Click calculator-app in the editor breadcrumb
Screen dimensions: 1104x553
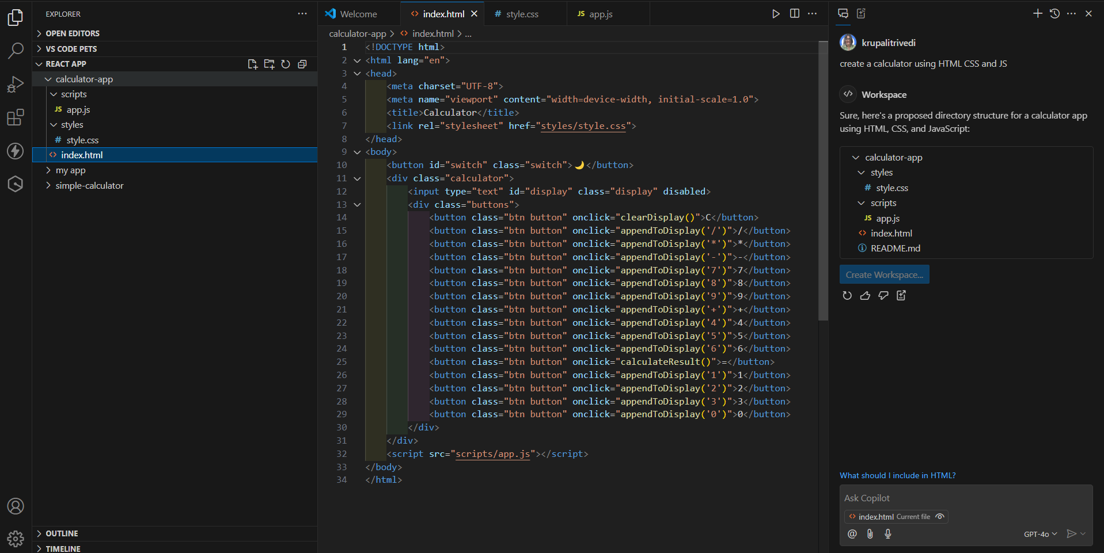click(x=358, y=34)
